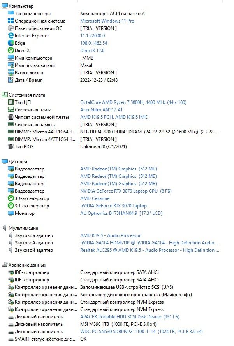Click the Мультимедиа speaker header icon
This screenshot has height=346, width=234.
5,228
